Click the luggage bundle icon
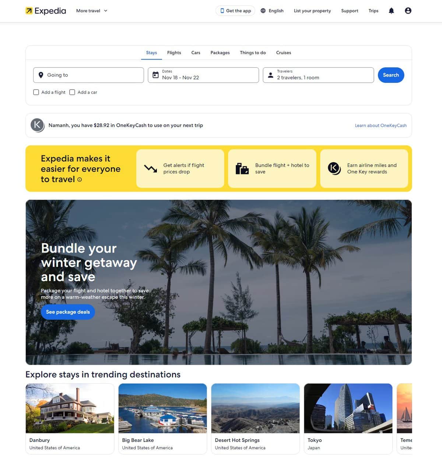442x468 pixels. tap(242, 168)
